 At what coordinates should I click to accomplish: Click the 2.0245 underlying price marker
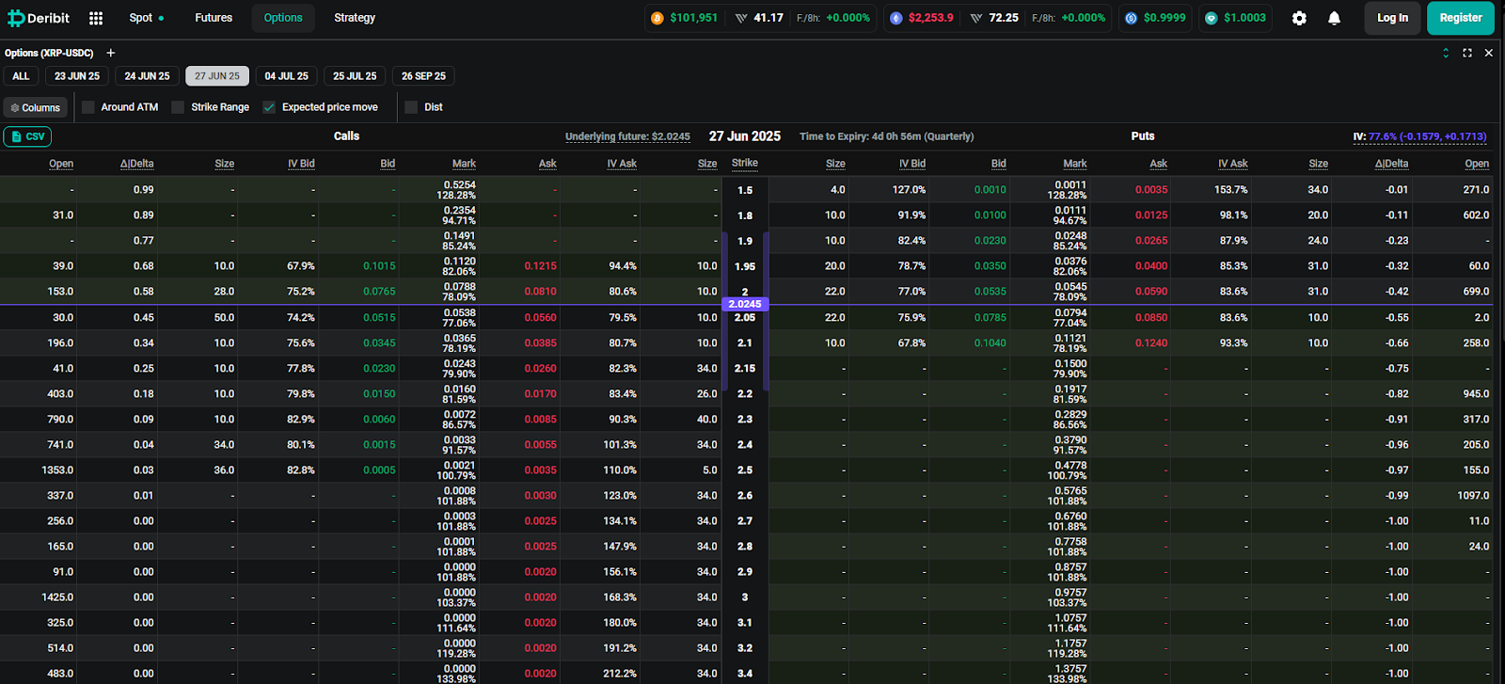[745, 304]
